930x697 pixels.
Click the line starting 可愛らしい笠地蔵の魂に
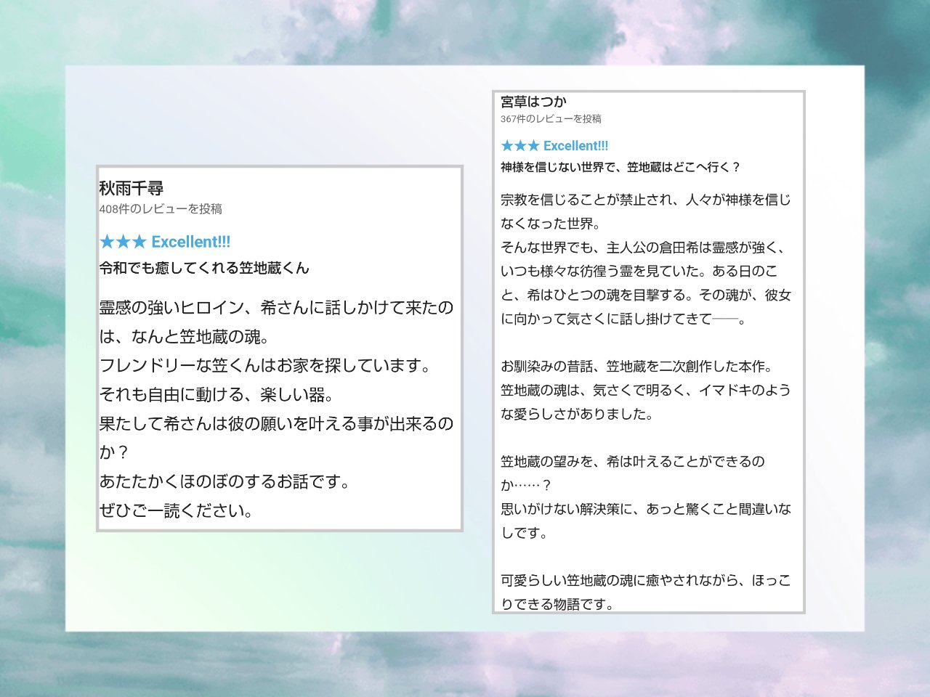click(645, 581)
